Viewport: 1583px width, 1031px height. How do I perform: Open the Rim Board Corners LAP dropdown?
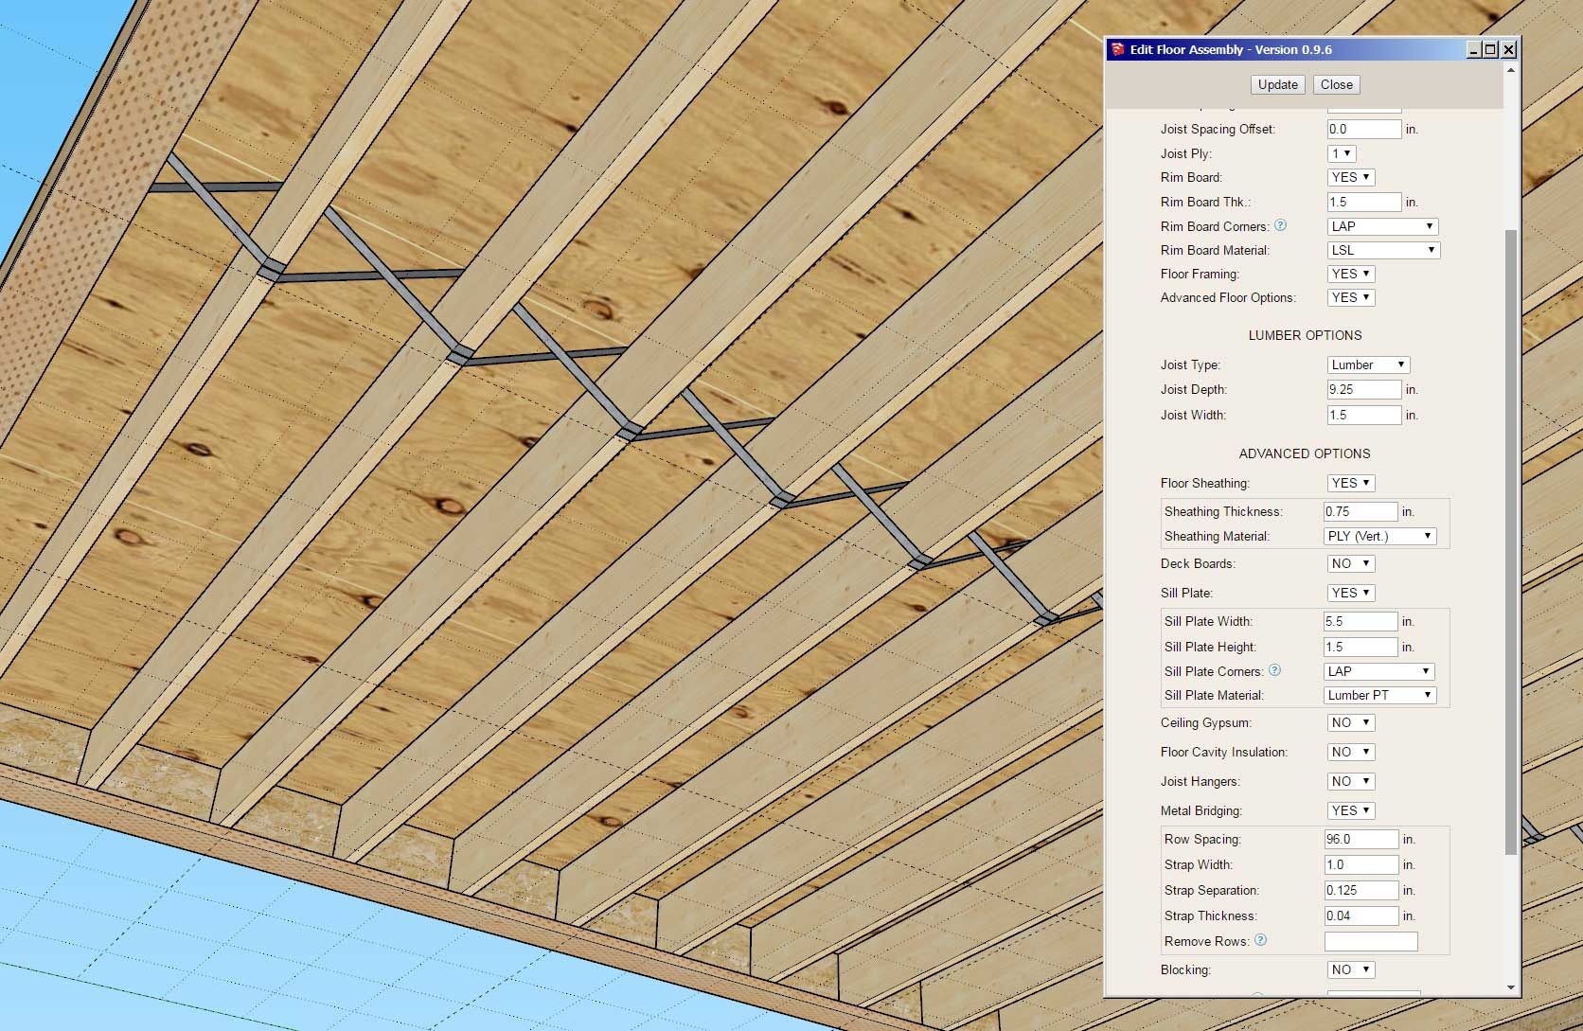(1382, 226)
